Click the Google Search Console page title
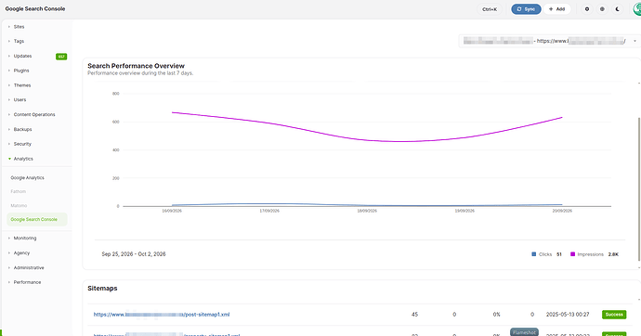This screenshot has width=641, height=336. (x=35, y=8)
